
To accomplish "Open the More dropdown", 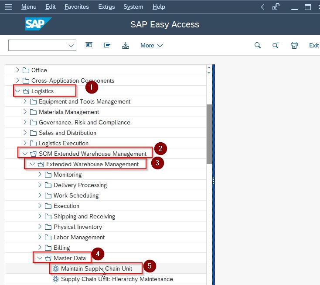I will [x=151, y=45].
